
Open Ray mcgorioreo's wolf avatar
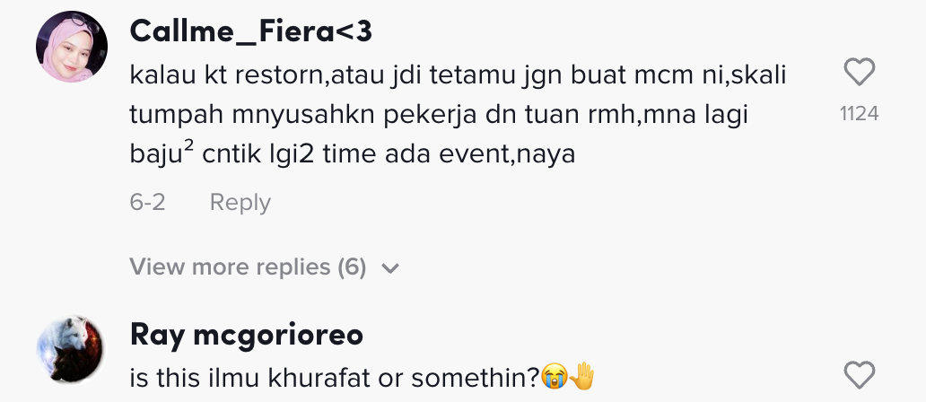[72, 350]
